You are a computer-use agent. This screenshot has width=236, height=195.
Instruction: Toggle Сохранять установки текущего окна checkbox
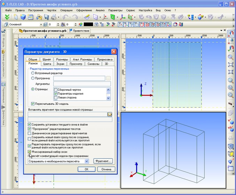(x=30, y=125)
